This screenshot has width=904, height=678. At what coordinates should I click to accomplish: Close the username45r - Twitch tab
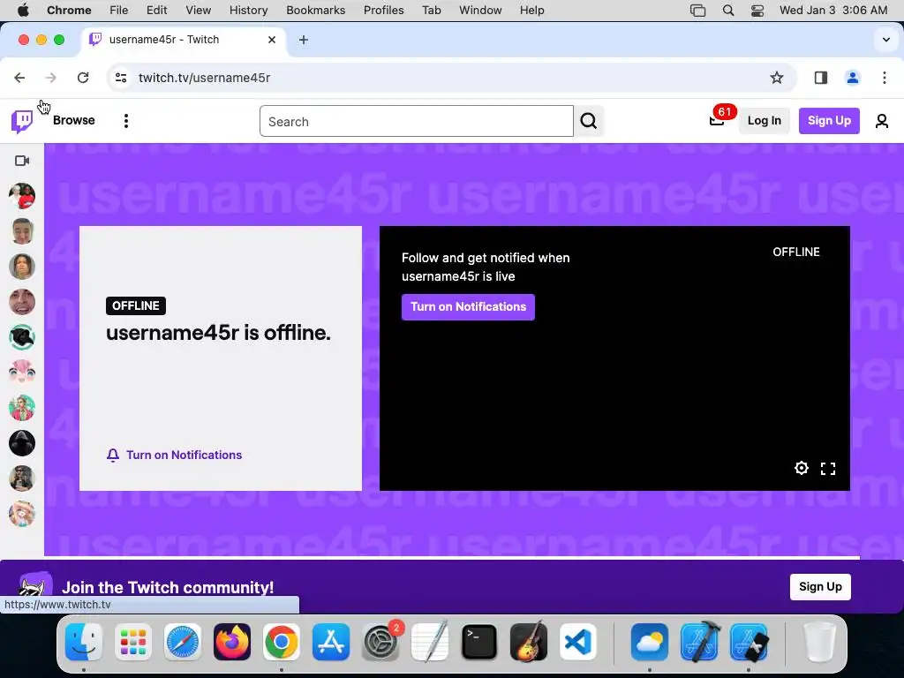click(x=272, y=40)
